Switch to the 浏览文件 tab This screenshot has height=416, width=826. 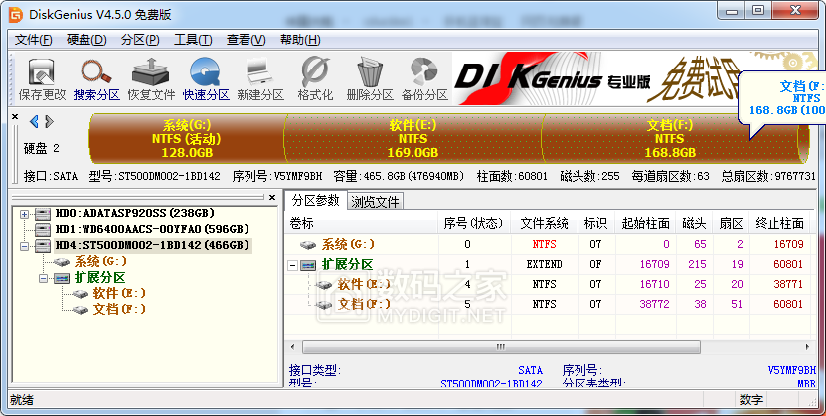[376, 201]
